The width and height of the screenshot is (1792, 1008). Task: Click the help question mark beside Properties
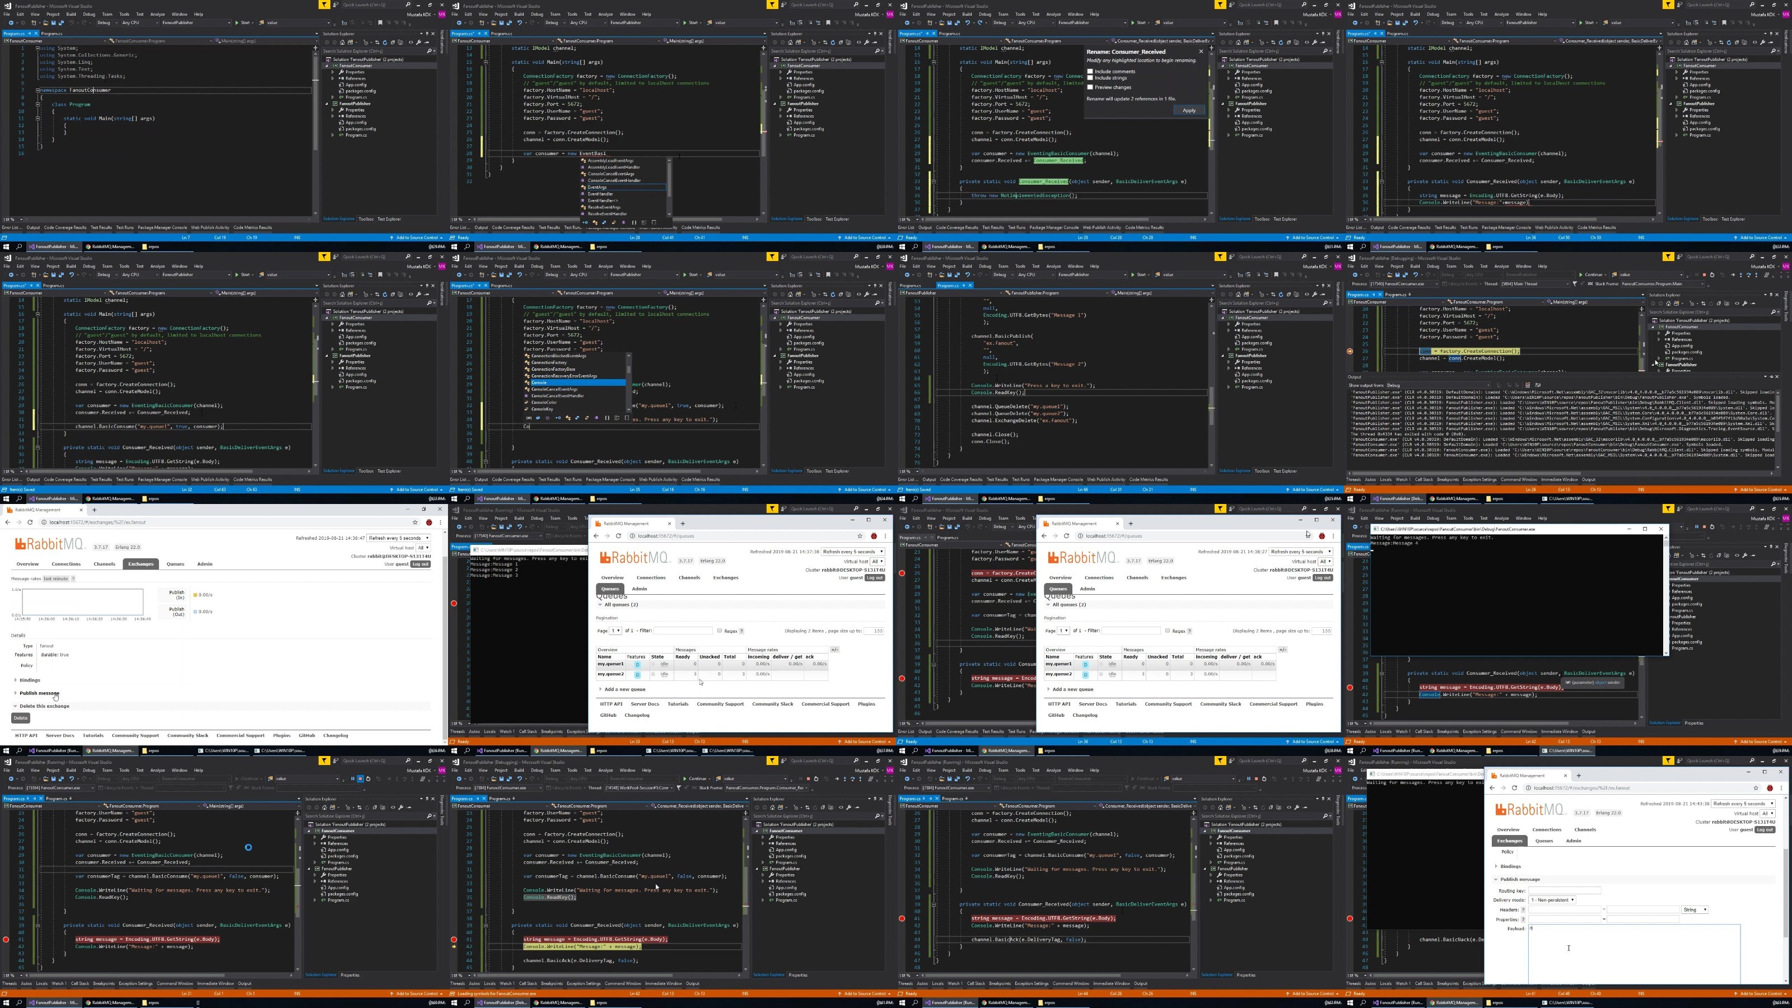(x=1523, y=920)
